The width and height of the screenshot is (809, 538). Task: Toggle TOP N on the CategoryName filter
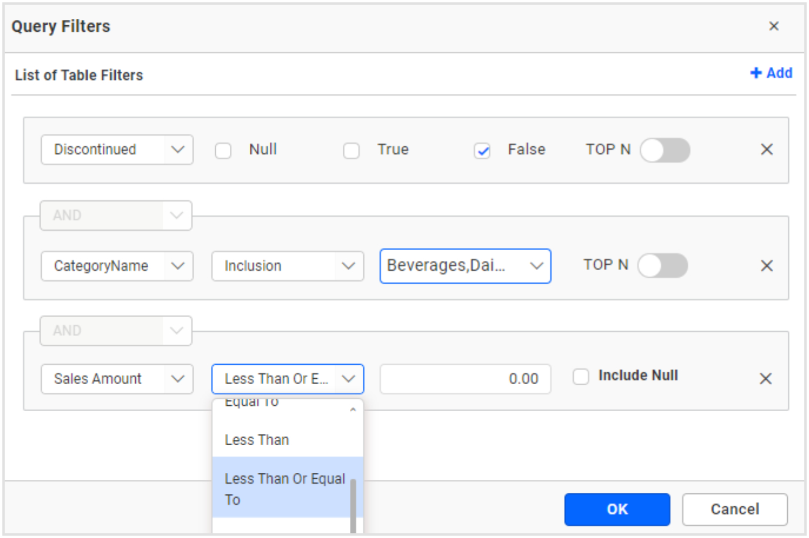661,265
